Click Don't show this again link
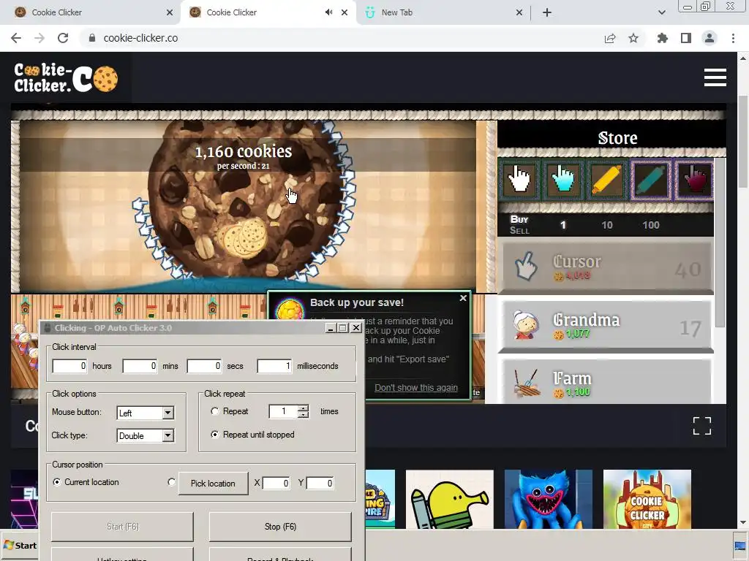Image resolution: width=749 pixels, height=561 pixels. 416,387
